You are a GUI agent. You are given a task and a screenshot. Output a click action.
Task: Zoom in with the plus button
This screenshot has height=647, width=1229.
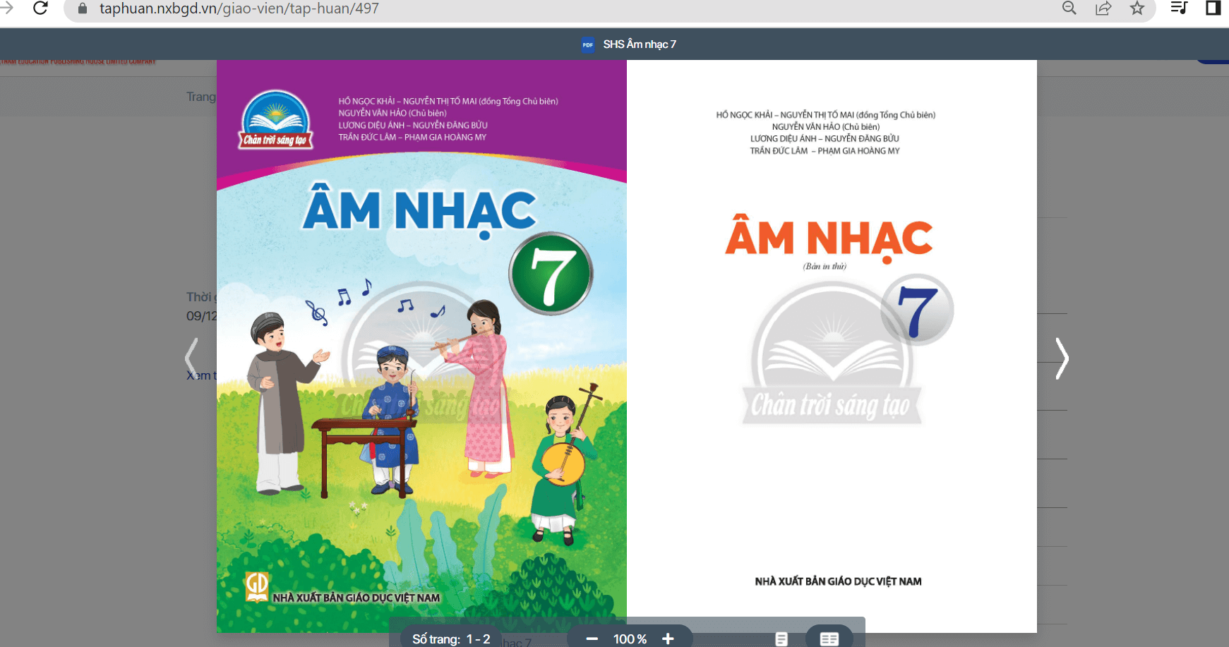tap(668, 639)
